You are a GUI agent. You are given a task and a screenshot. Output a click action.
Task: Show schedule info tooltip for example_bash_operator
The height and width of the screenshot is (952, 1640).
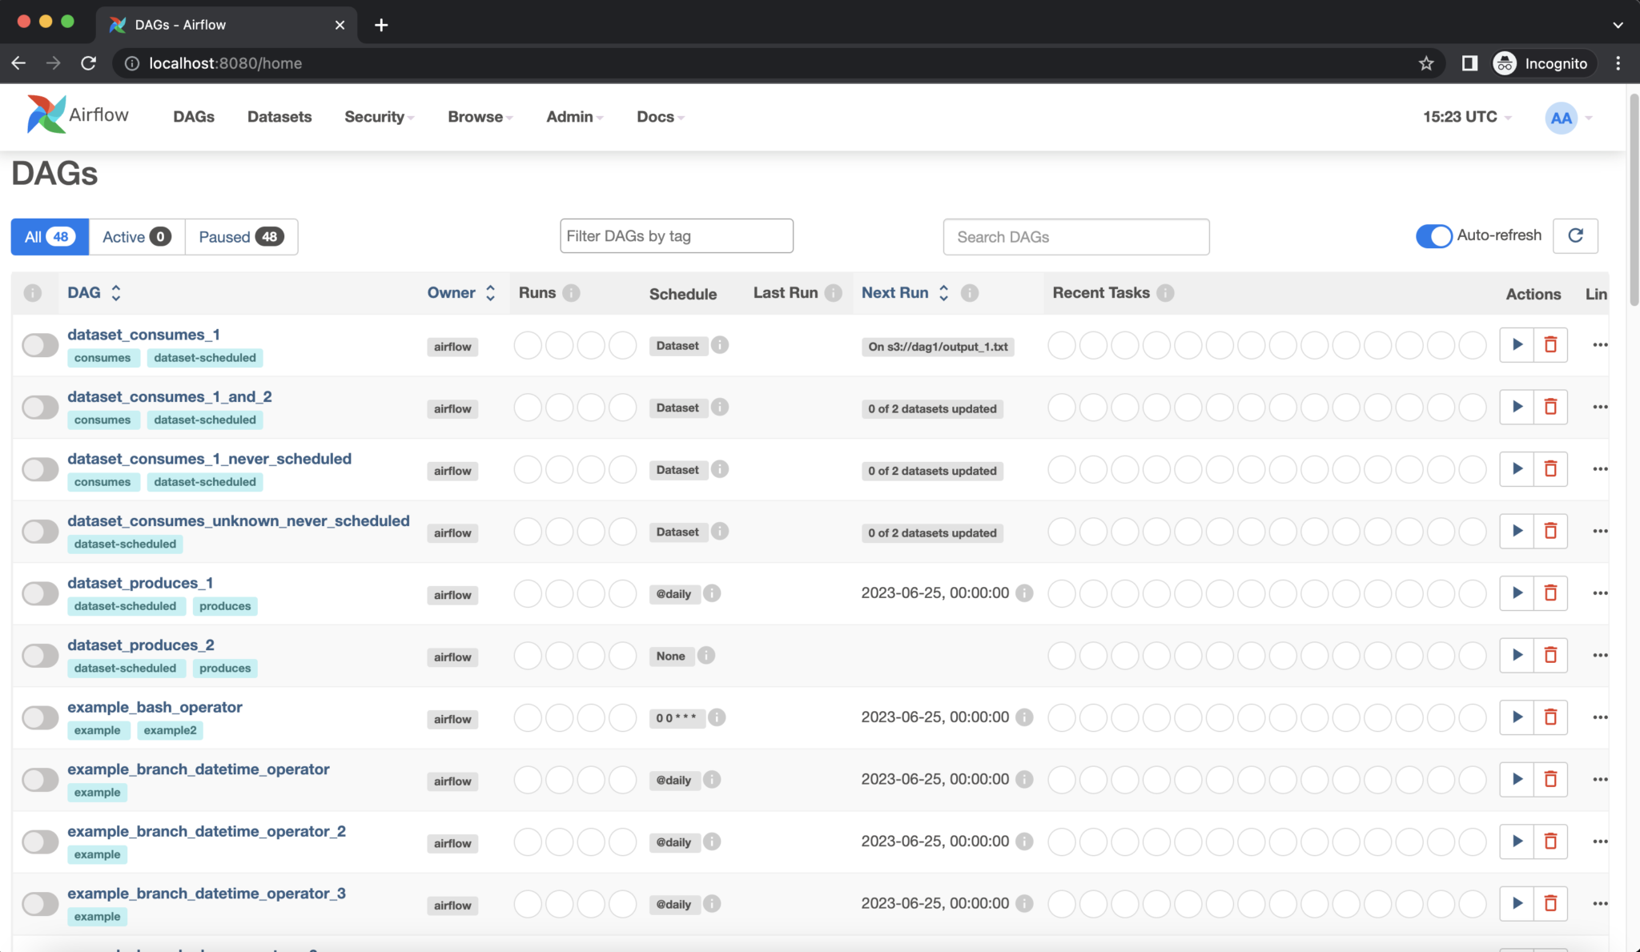pos(717,717)
